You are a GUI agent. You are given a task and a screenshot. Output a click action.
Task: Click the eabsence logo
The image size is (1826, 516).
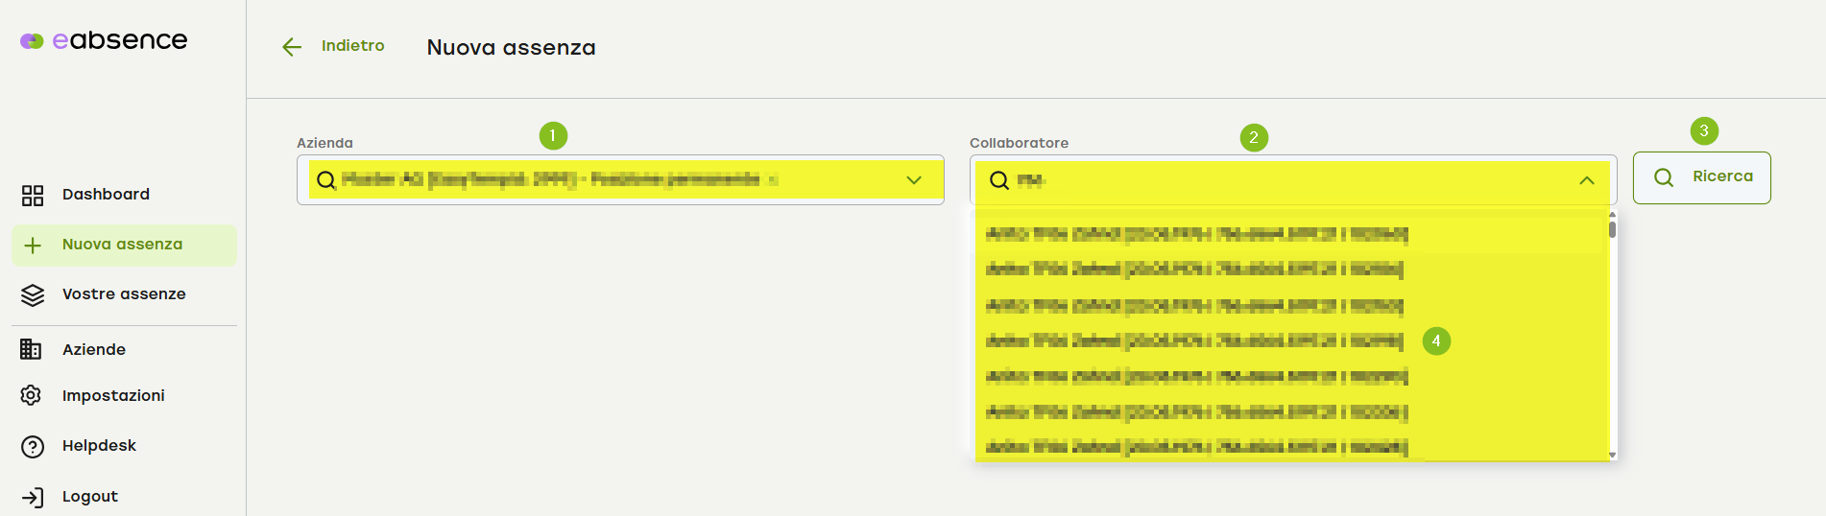104,40
